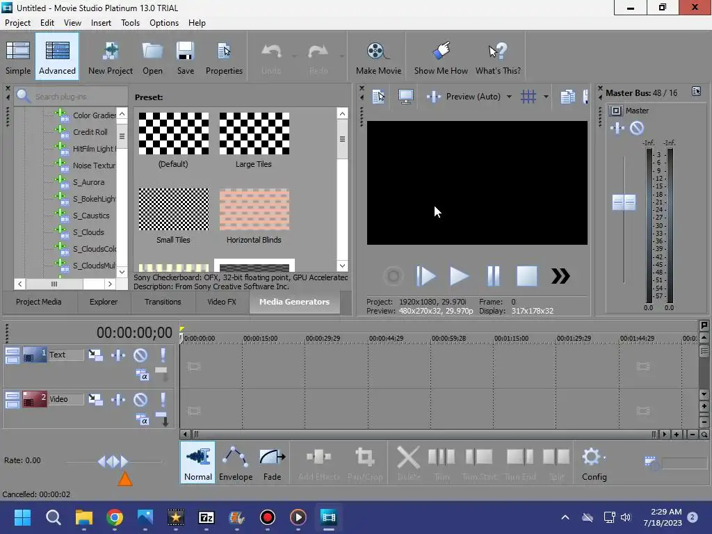Image resolution: width=712 pixels, height=534 pixels.
Task: Mute the Text track
Action: tap(140, 355)
